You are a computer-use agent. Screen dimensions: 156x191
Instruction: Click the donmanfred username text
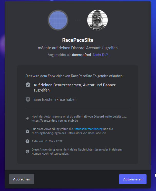pyautogui.click(x=81, y=55)
